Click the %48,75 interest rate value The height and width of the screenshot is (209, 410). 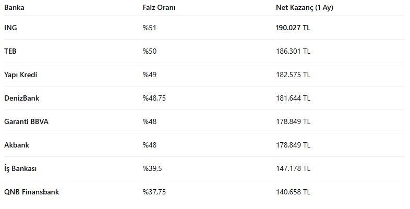154,98
